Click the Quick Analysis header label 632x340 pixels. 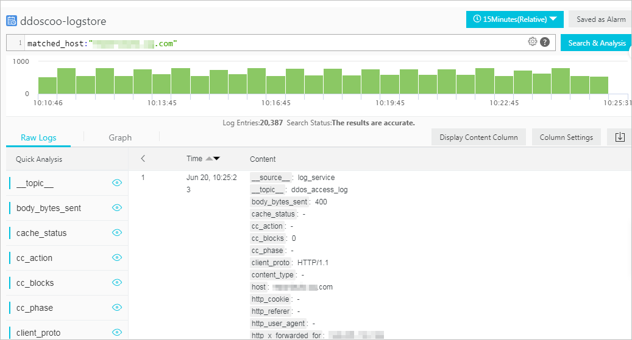[x=39, y=159]
